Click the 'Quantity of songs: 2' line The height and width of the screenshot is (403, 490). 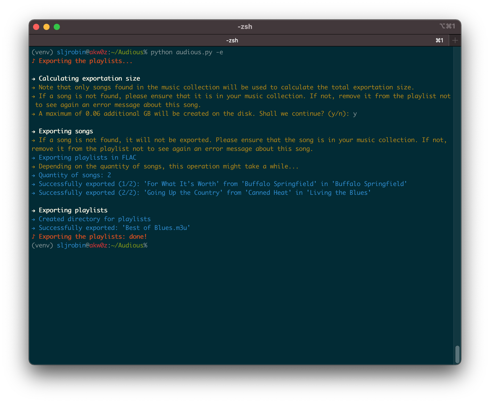(x=75, y=175)
